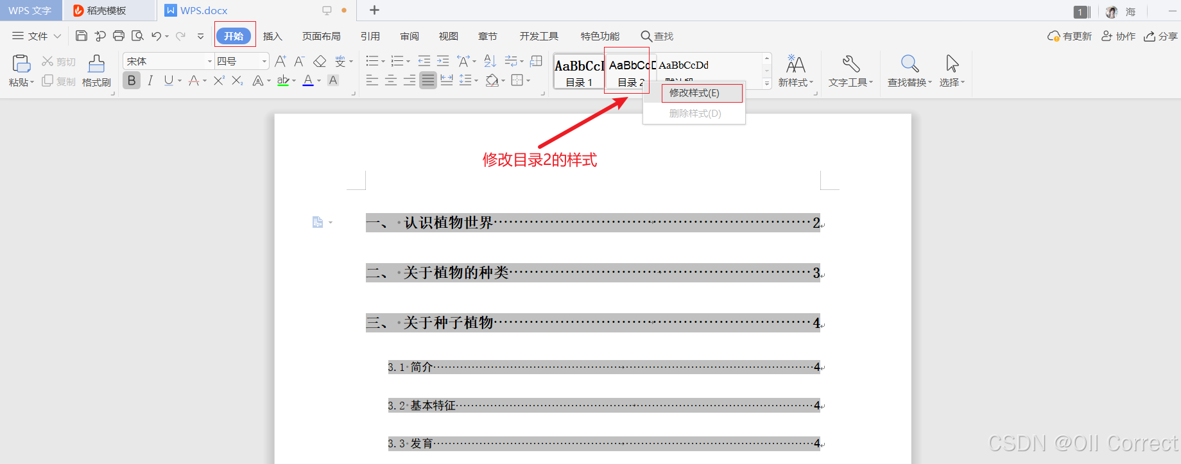Image resolution: width=1181 pixels, height=464 pixels.
Task: Click the Find (查找) search button
Action: 657,36
